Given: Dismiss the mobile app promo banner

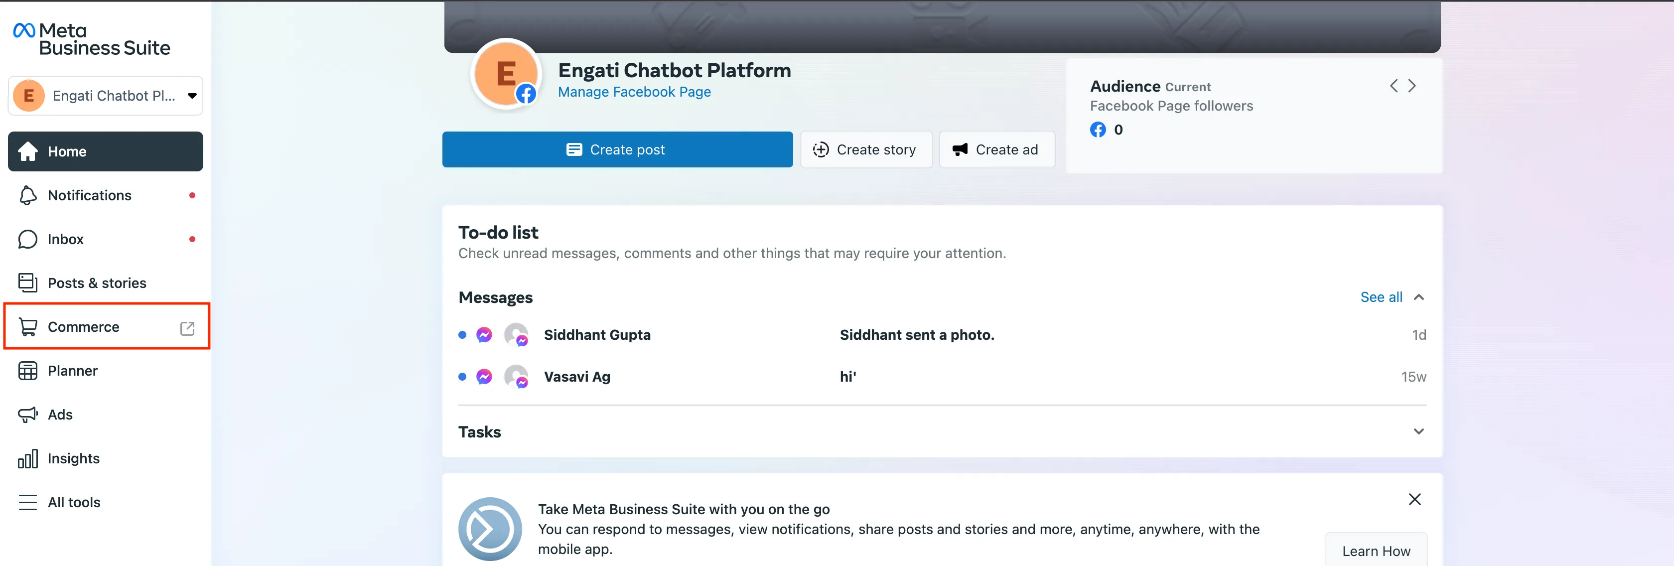Looking at the screenshot, I should [x=1414, y=499].
